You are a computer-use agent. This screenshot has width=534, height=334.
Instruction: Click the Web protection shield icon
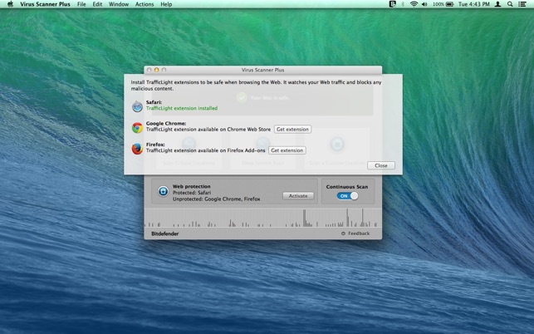[x=163, y=191]
